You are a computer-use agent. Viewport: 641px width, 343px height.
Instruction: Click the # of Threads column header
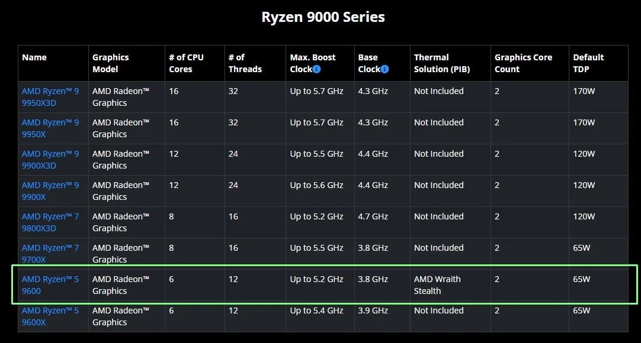(245, 63)
